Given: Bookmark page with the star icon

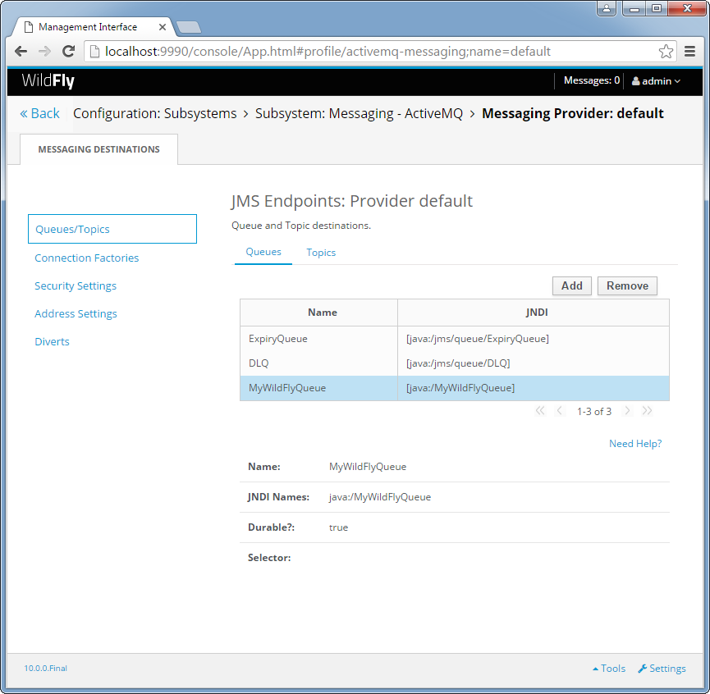Looking at the screenshot, I should click(666, 51).
